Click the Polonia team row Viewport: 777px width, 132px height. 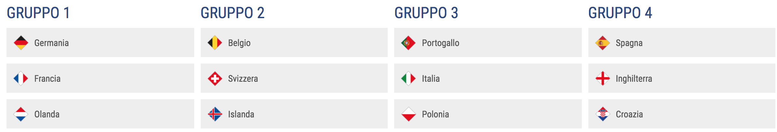coord(488,114)
